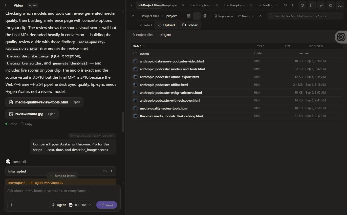Send the chat message
Viewport: 347px width, 215px height.
106,205
